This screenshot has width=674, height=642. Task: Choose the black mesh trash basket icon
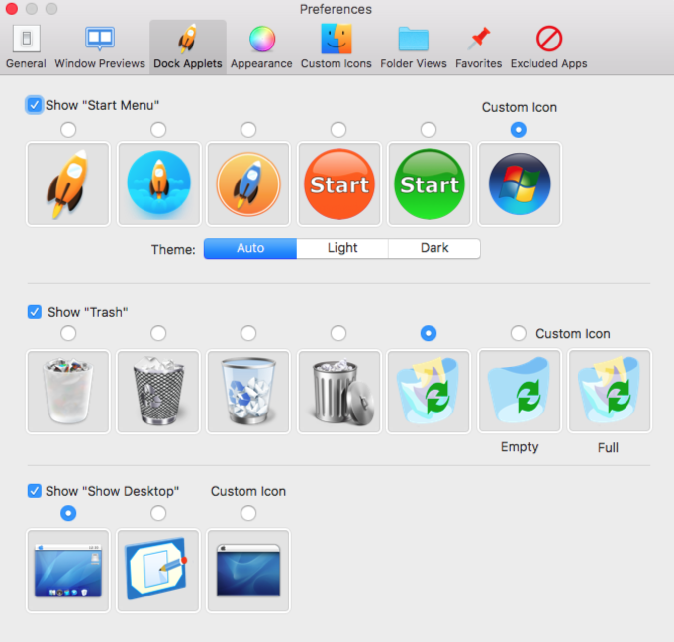[159, 392]
